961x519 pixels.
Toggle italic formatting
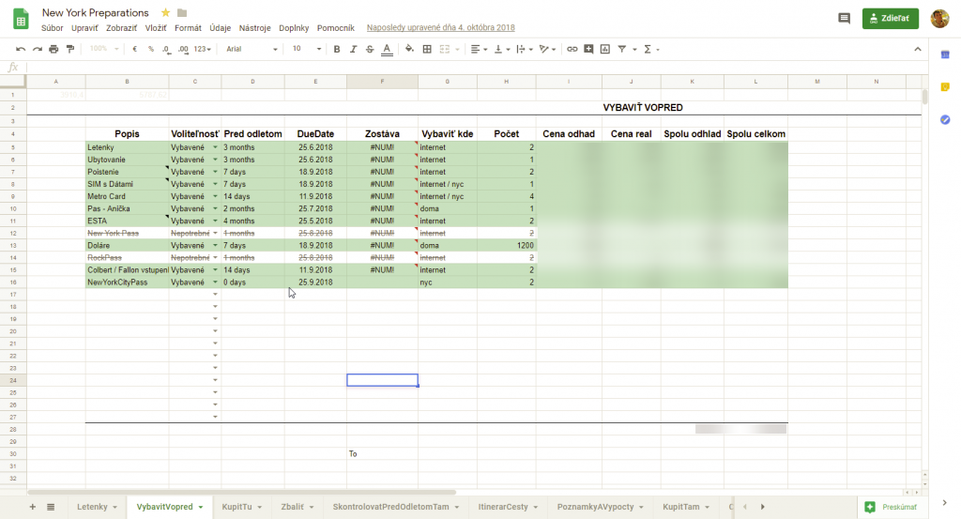(x=353, y=49)
